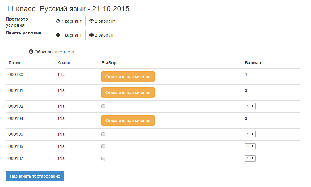Open variant selector for login 000136
The image size is (311, 187).
[x=250, y=146]
